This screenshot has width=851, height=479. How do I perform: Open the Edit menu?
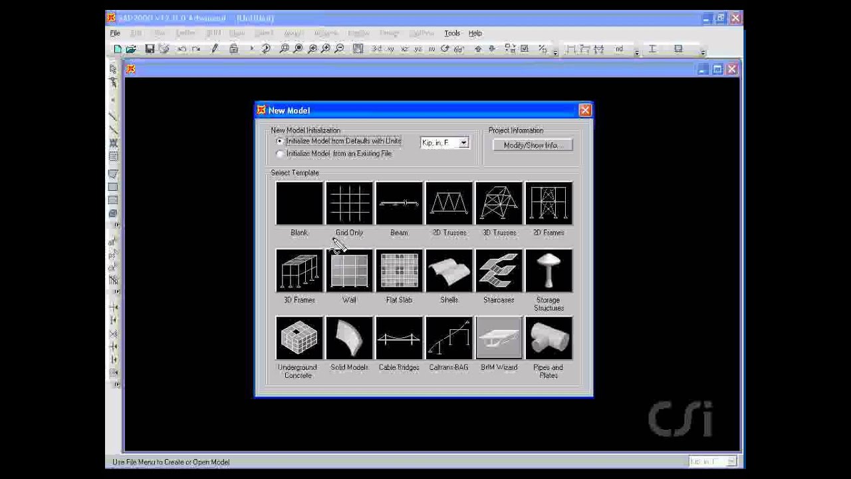(136, 33)
